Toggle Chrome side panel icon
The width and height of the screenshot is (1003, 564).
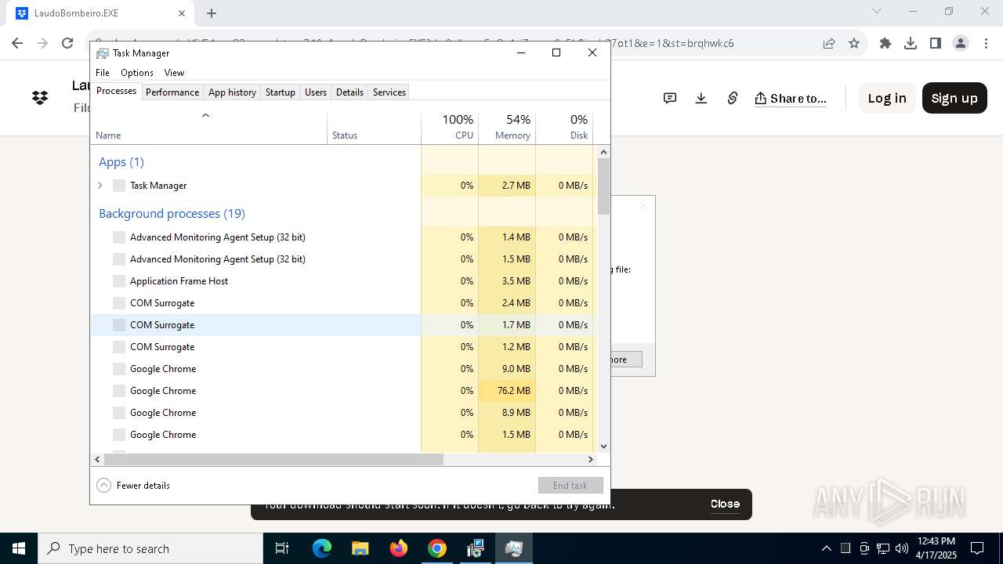pos(936,43)
